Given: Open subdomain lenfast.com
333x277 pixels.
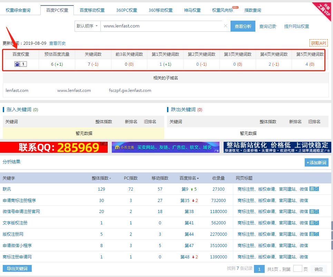Looking at the screenshot, I should [x=17, y=90].
